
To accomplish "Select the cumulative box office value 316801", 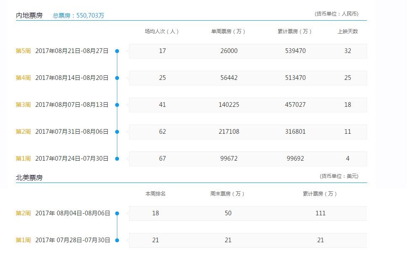I will (x=295, y=132).
